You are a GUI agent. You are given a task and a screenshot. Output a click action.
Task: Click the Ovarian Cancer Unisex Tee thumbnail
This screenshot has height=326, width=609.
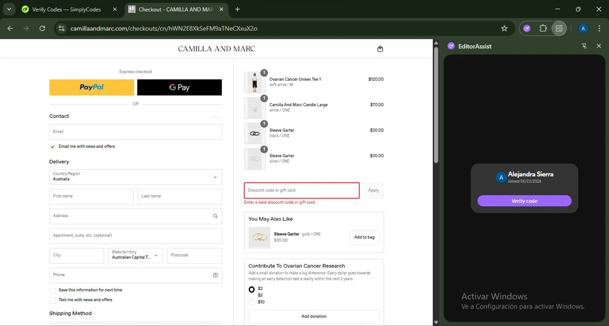point(255,83)
